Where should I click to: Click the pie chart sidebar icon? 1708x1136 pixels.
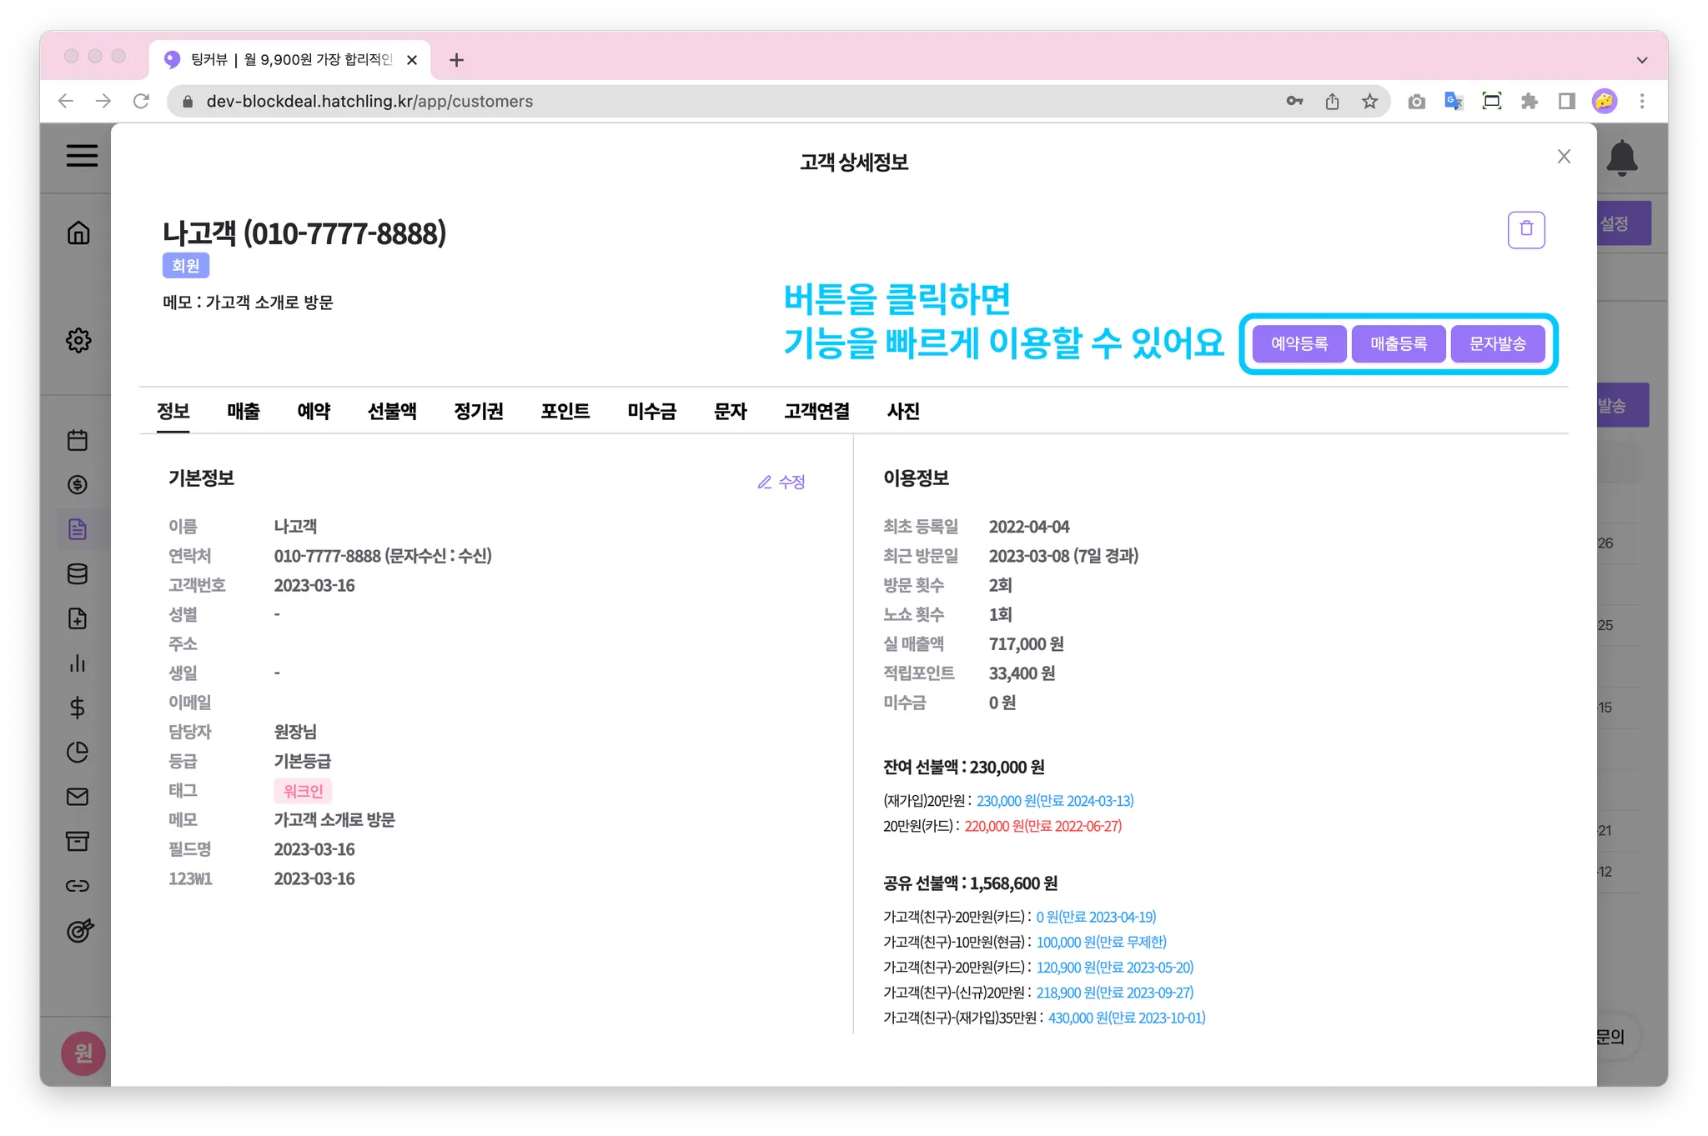[78, 752]
